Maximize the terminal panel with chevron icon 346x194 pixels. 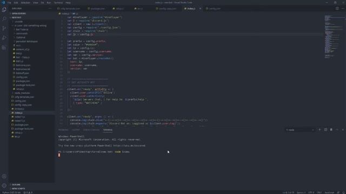pyautogui.click(x=337, y=130)
